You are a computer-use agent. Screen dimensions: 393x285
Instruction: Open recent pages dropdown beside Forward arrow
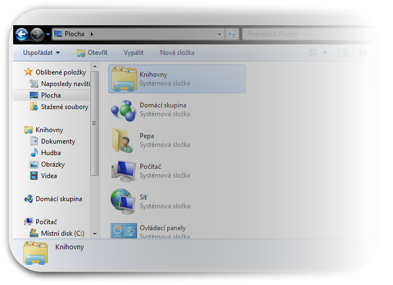point(48,35)
